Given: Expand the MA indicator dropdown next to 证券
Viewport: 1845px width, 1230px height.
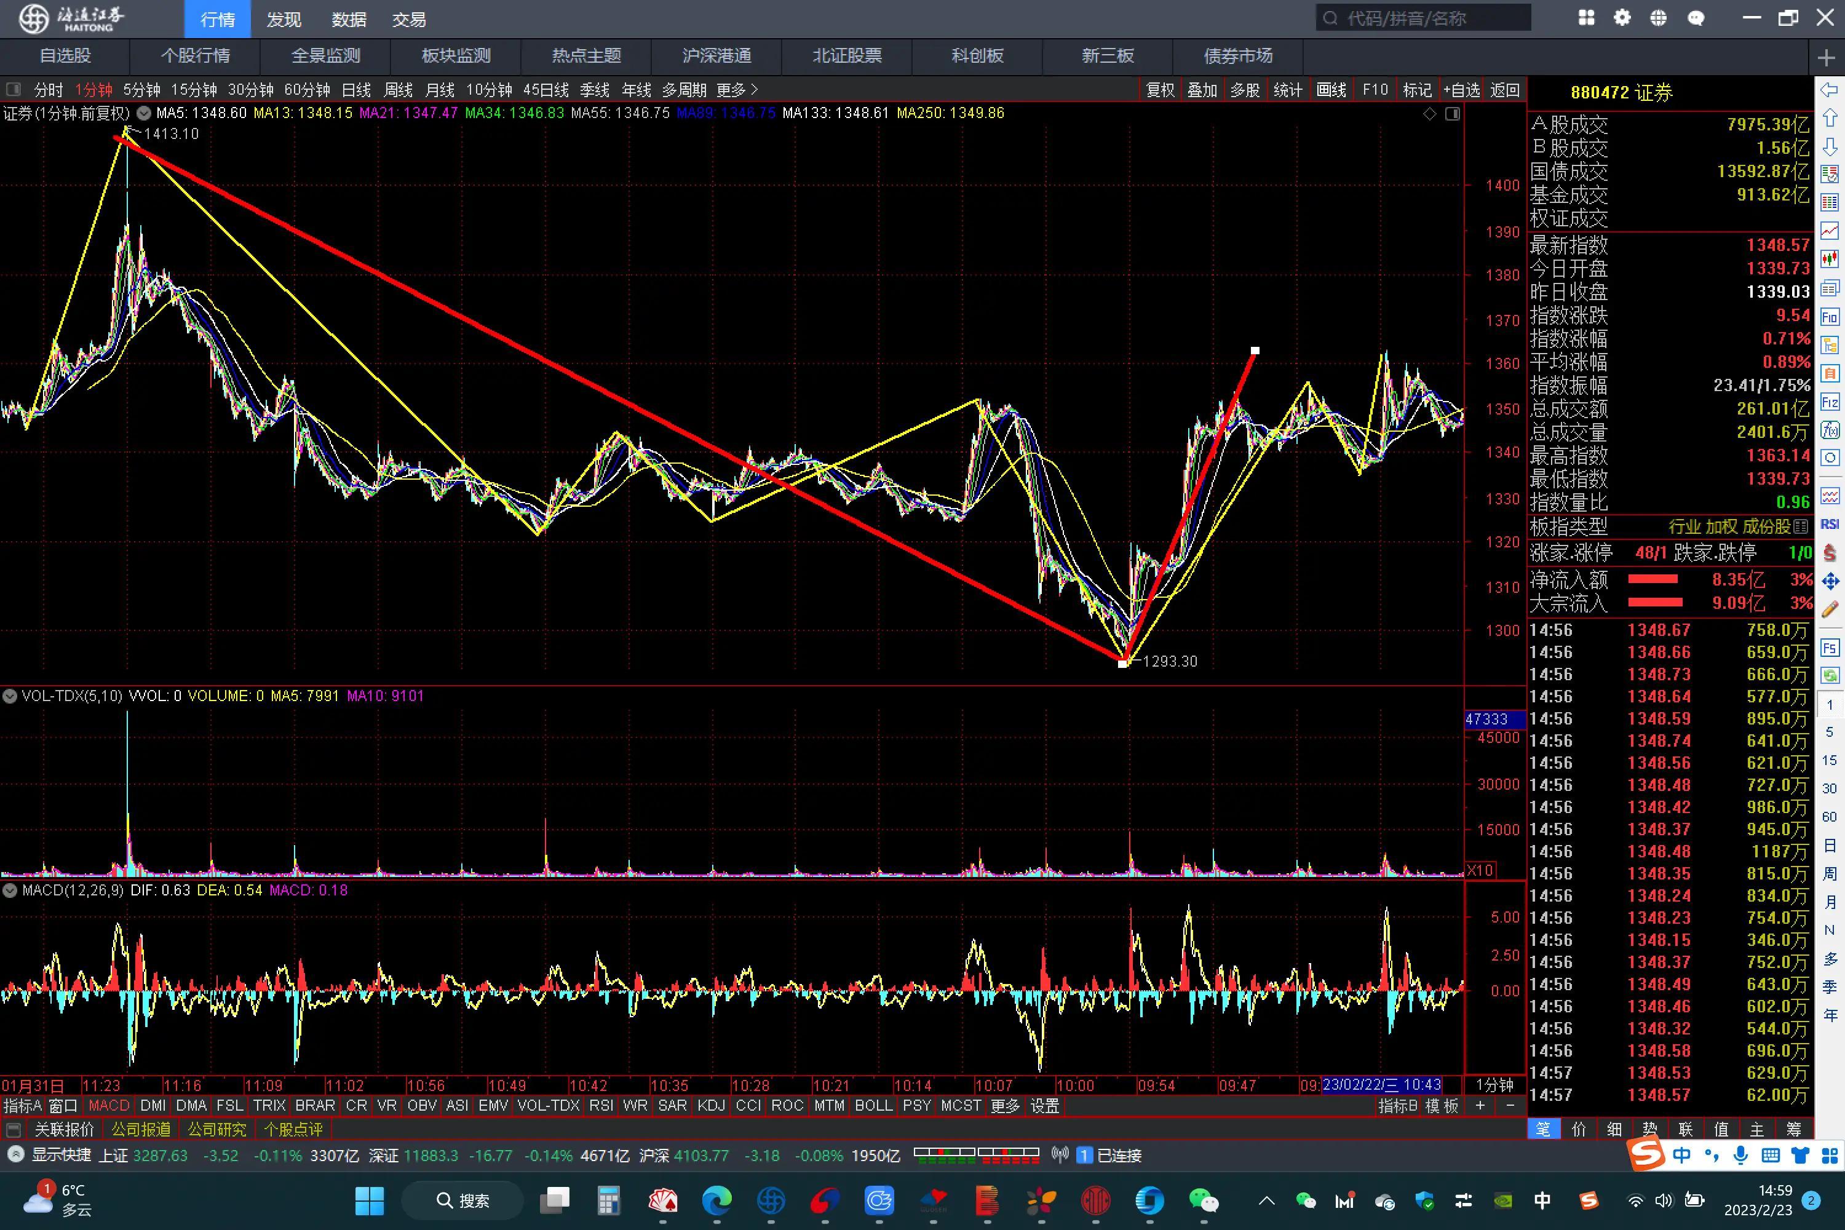Looking at the screenshot, I should pyautogui.click(x=143, y=113).
